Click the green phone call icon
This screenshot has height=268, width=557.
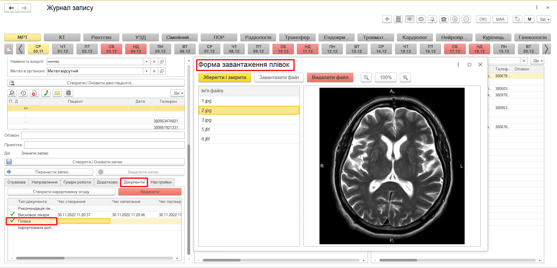click(x=46, y=93)
